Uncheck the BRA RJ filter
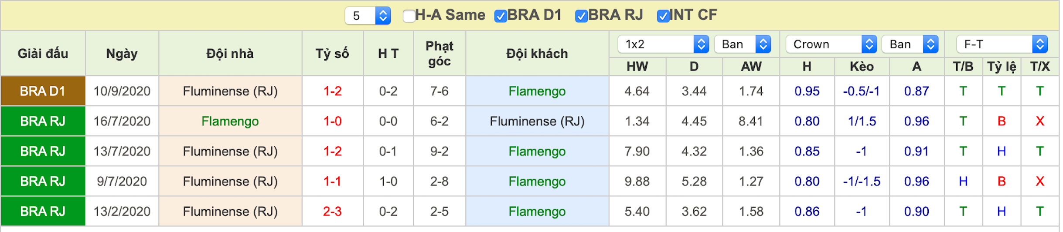 [581, 16]
